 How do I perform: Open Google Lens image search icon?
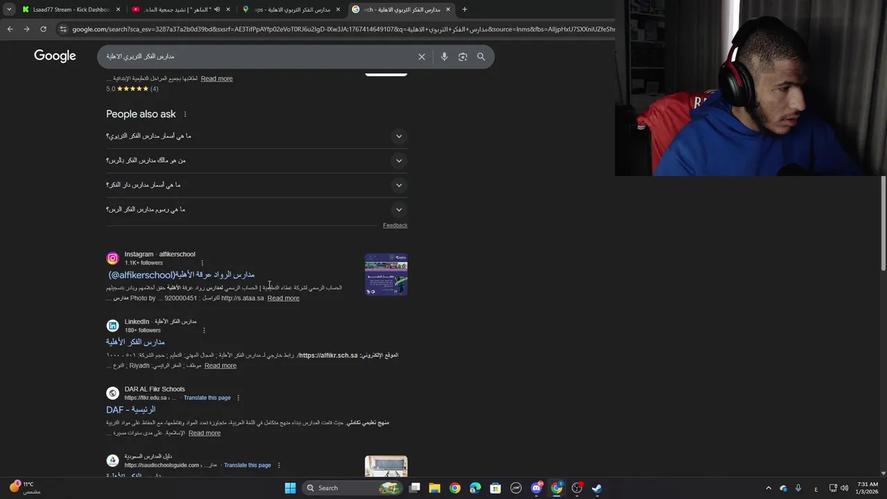click(463, 57)
